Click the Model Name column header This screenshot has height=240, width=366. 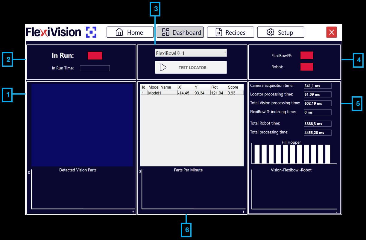(x=160, y=87)
